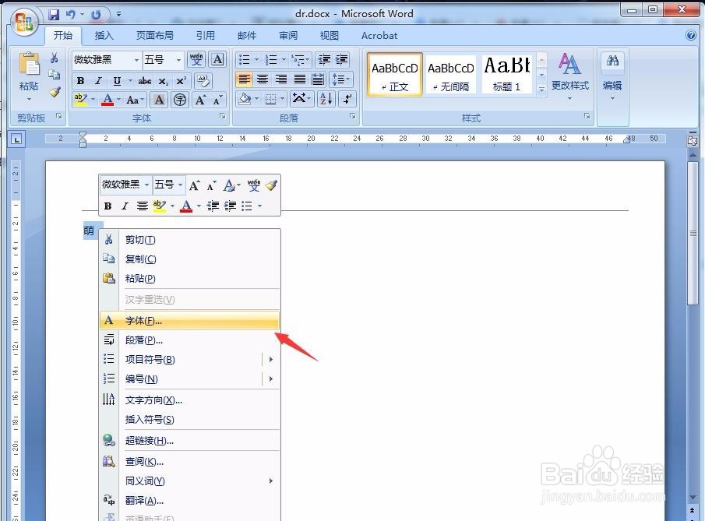The image size is (705, 521).
Task: Click the vertical scrollbar thumb
Action: tap(693, 234)
